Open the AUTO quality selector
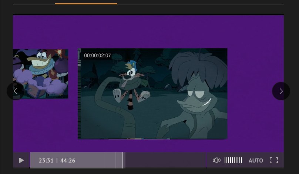This screenshot has height=174, width=299. coord(256,161)
